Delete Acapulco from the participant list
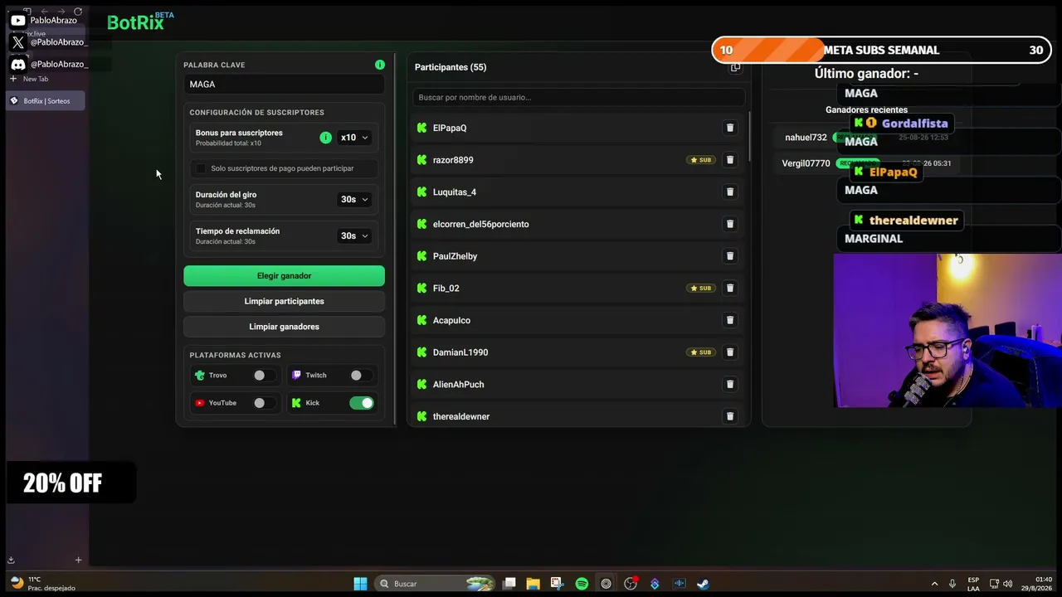Screen dimensions: 1062x597 pos(730,320)
